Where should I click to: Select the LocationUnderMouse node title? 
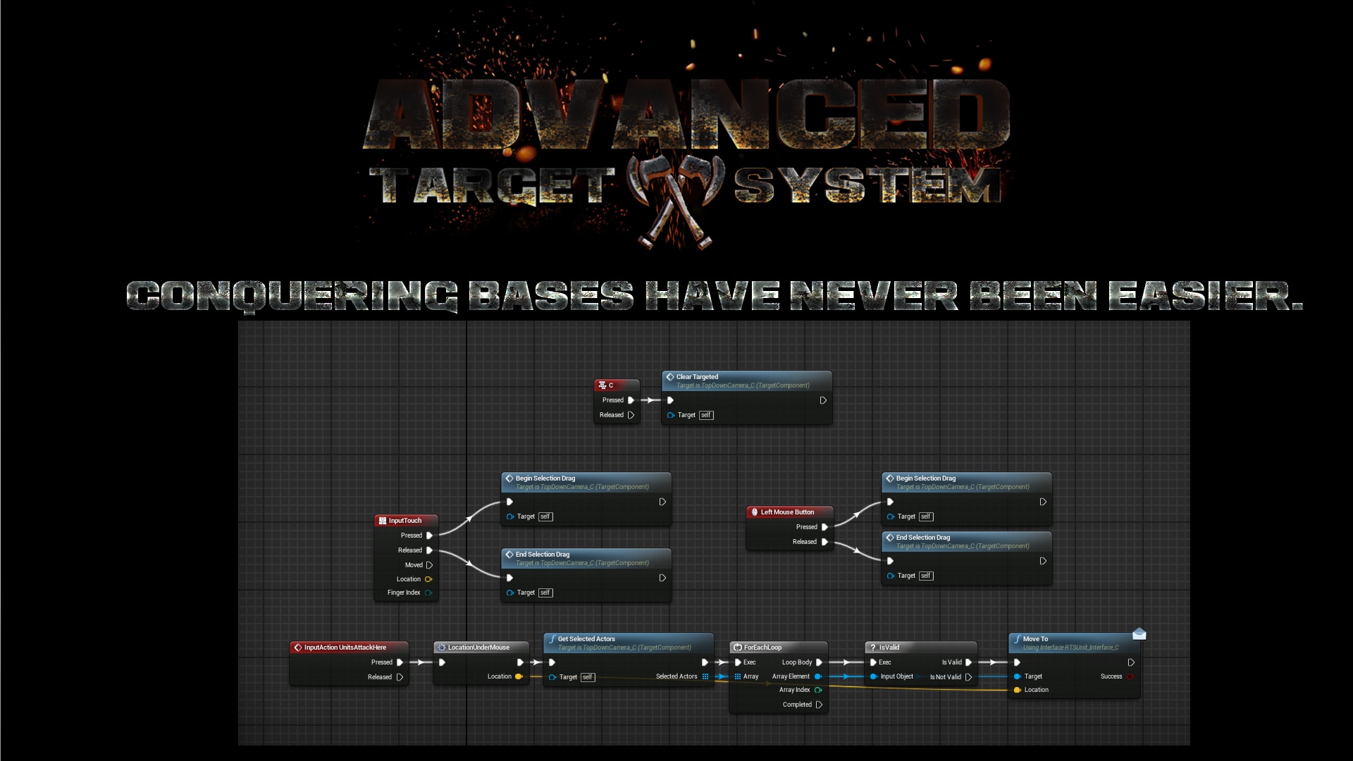tap(478, 648)
